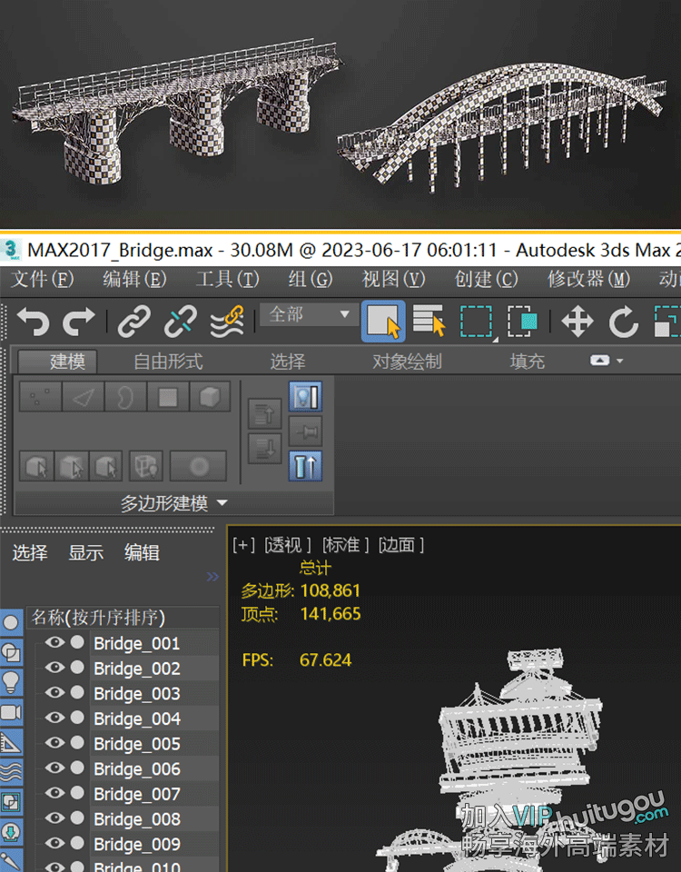Viewport: 681px width, 872px height.
Task: Click the Bind to Space Warp icon
Action: 227,321
